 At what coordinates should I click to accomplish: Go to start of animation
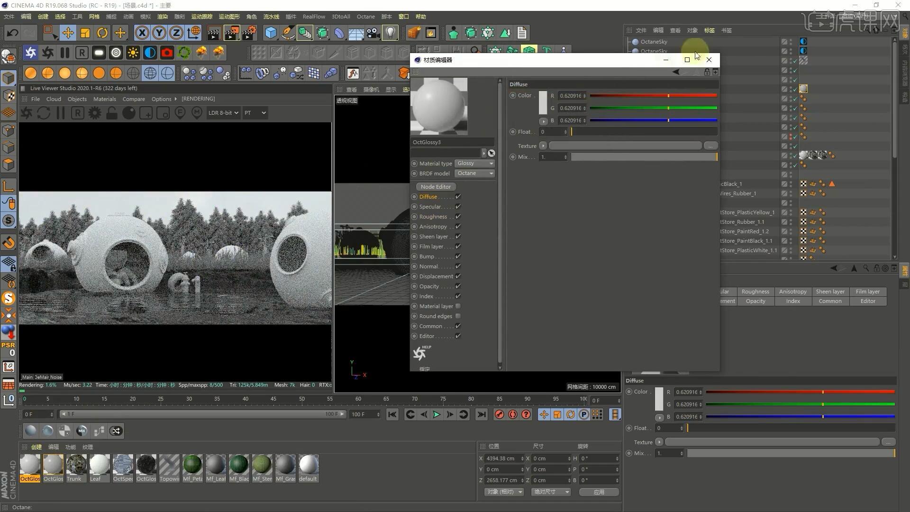[x=392, y=415]
